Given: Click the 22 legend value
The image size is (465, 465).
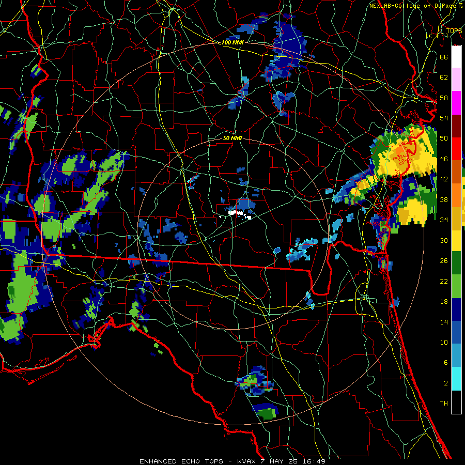Looking at the screenshot, I should (444, 281).
